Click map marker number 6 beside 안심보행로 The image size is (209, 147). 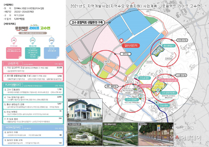point(157,102)
